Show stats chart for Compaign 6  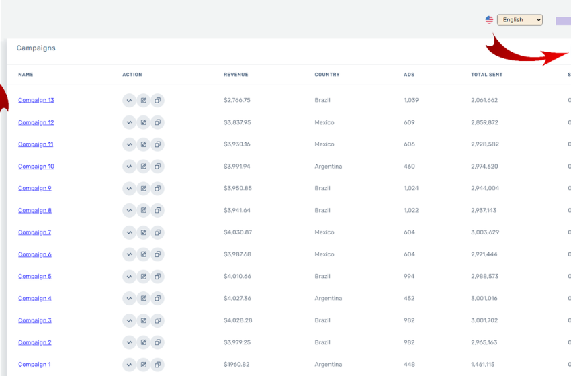point(129,254)
